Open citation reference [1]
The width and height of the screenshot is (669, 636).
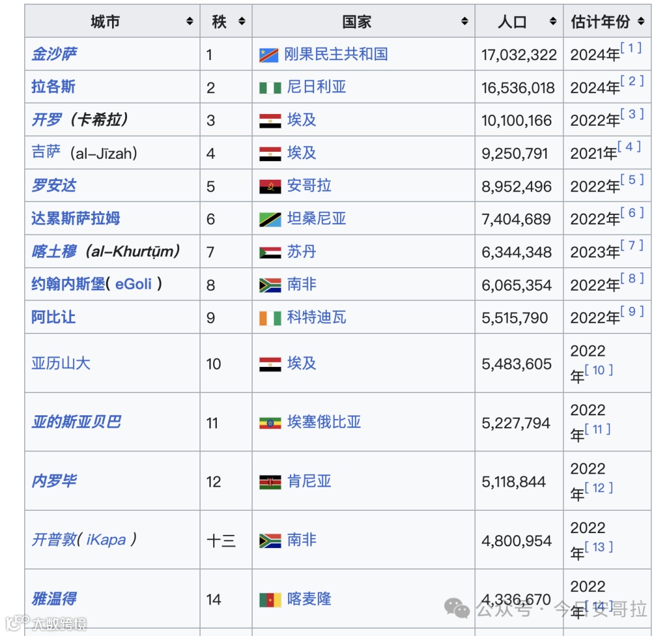pyautogui.click(x=631, y=48)
